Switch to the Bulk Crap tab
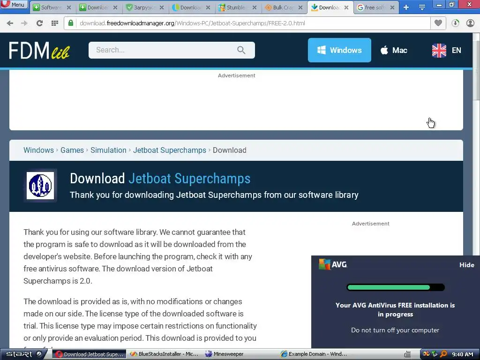The image size is (480, 360). pos(284,7)
